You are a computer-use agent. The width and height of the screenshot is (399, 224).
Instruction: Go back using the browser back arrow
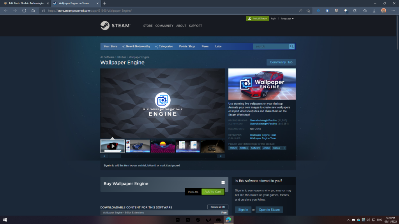[x=5, y=10]
